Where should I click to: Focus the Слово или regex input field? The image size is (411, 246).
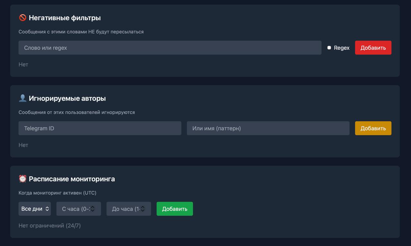(x=170, y=48)
